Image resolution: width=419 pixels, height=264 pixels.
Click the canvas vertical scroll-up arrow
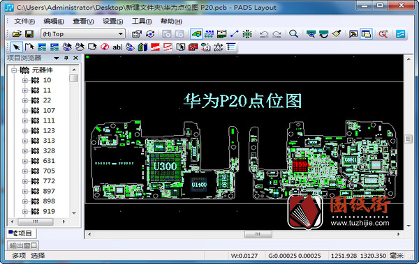tap(409, 59)
